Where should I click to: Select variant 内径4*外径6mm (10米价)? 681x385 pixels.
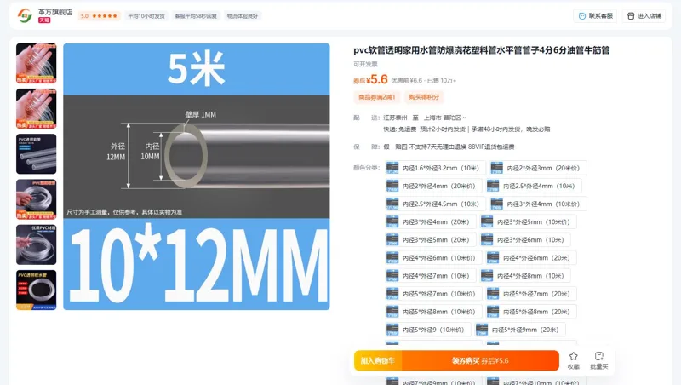click(433, 258)
